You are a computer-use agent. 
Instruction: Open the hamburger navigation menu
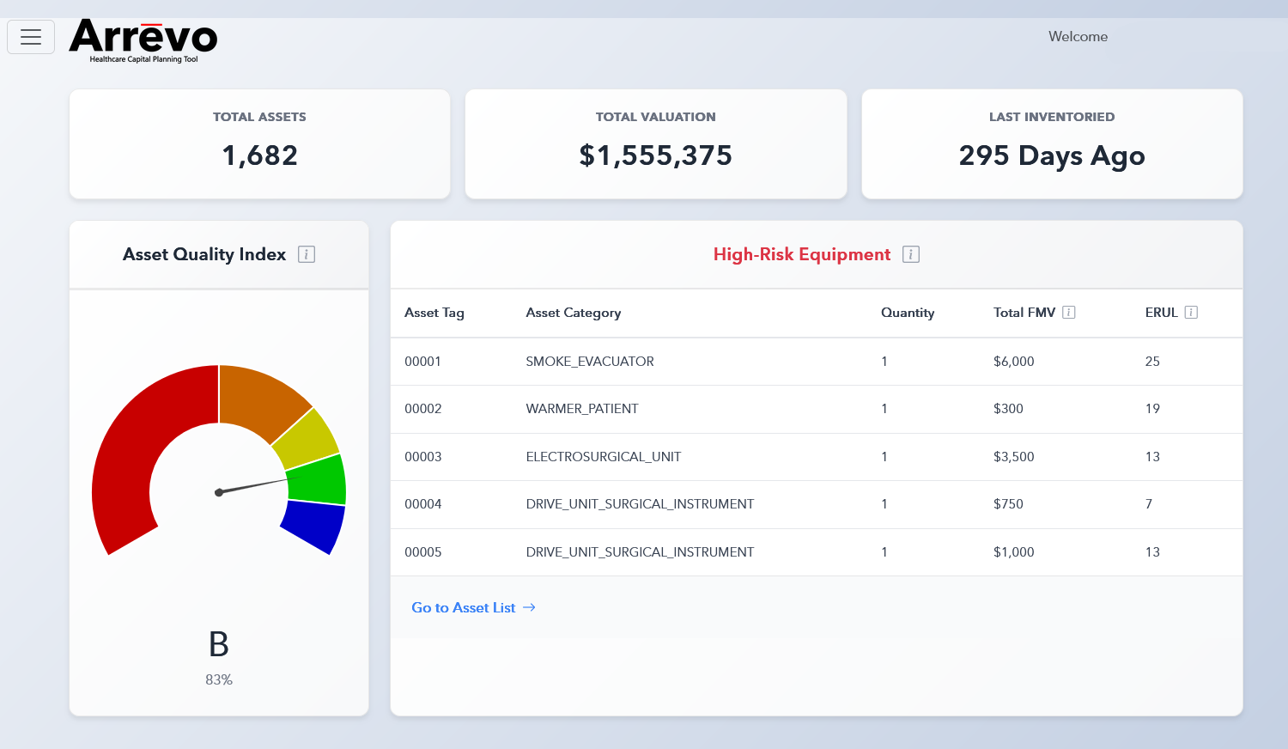(31, 37)
